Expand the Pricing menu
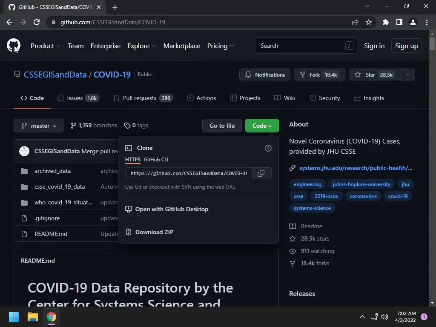 pos(221,46)
